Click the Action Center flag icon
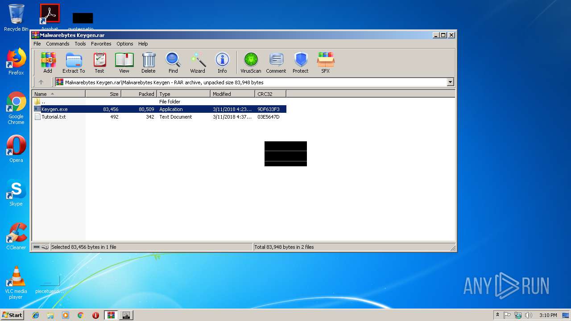Image resolution: width=571 pixels, height=321 pixels. [x=507, y=315]
